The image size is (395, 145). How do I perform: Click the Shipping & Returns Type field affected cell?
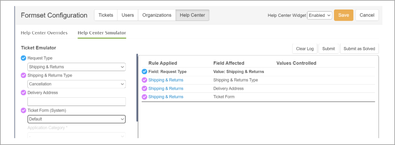coord(236,80)
